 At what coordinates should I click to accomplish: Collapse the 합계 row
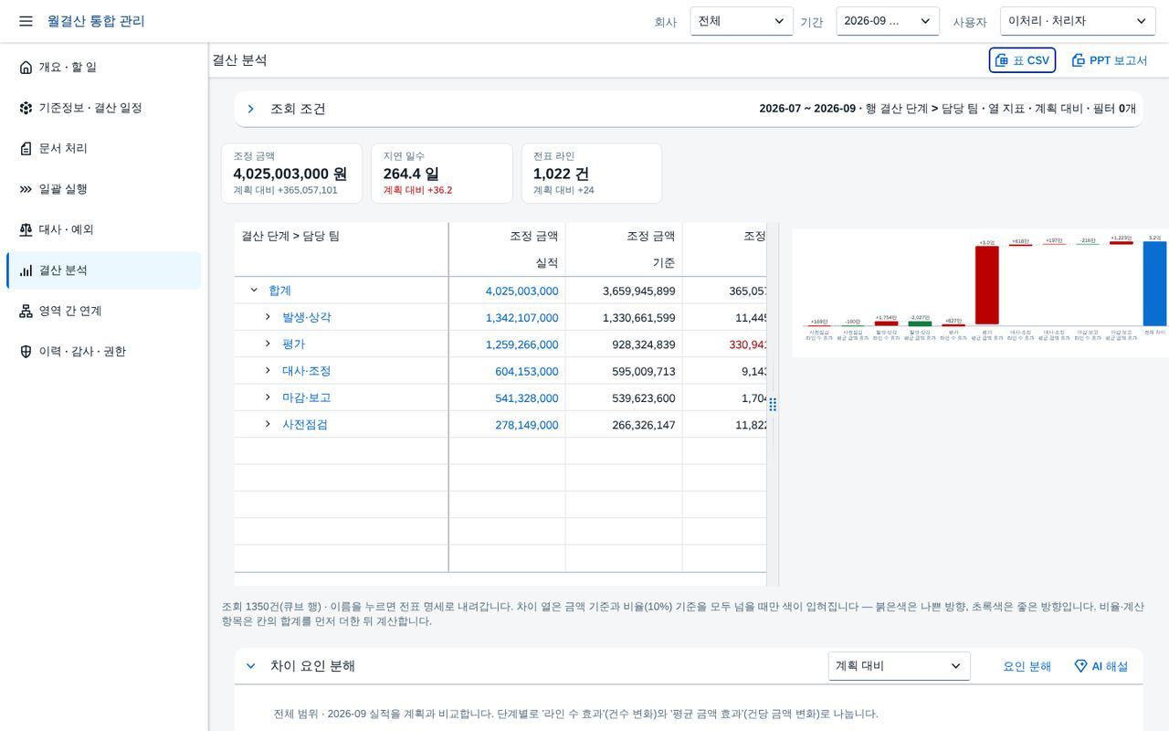tap(254, 291)
